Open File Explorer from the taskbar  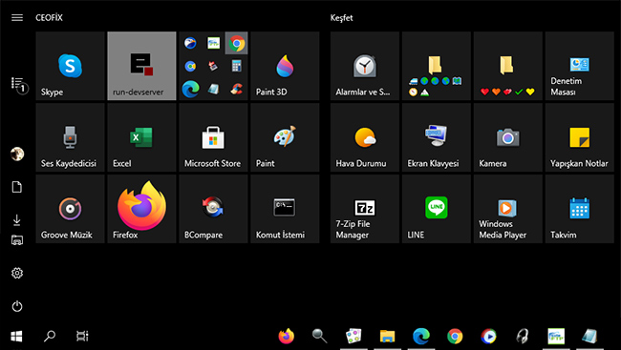point(387,336)
